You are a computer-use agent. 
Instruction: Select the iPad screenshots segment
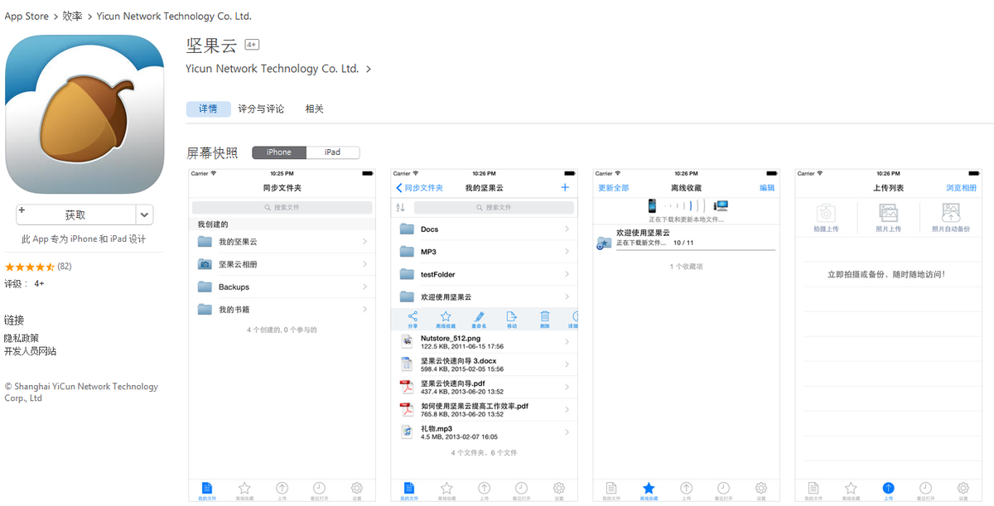(333, 152)
